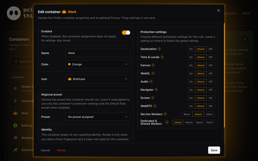Click the Audio info icon
This screenshot has width=258, height=161.
click(x=151, y=82)
